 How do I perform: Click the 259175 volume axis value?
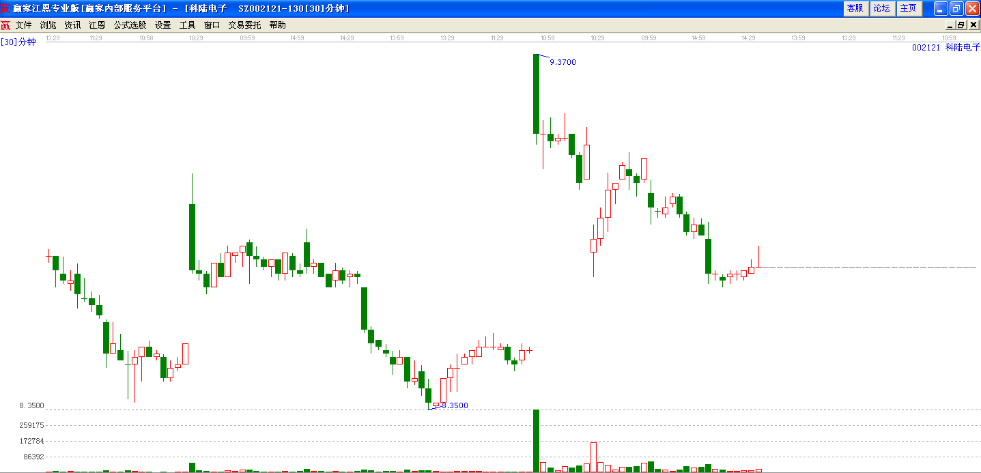coord(32,425)
